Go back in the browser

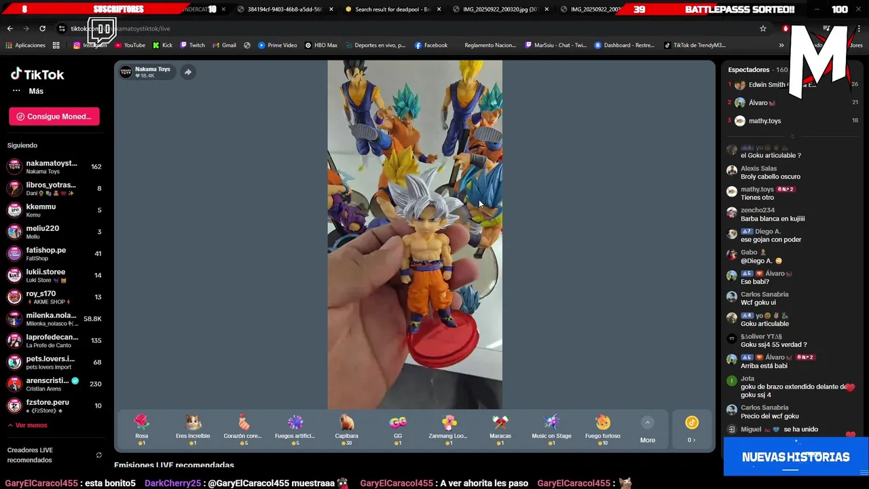(10, 29)
